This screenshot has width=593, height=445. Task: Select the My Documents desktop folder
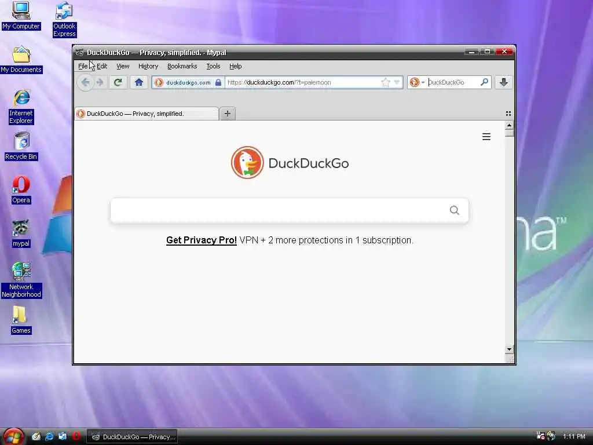21,60
